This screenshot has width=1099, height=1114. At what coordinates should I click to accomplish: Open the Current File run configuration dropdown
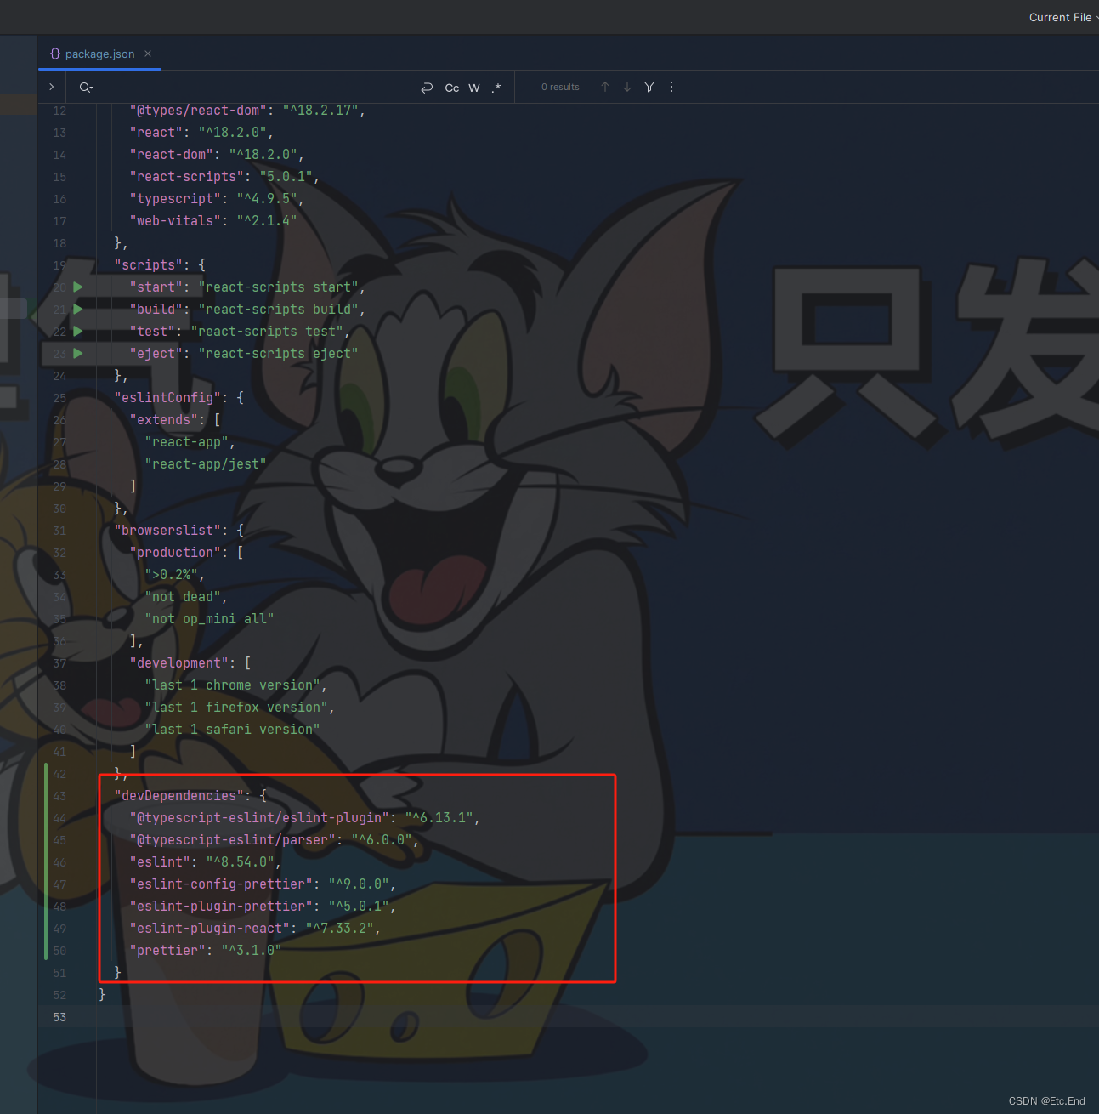click(x=1062, y=17)
